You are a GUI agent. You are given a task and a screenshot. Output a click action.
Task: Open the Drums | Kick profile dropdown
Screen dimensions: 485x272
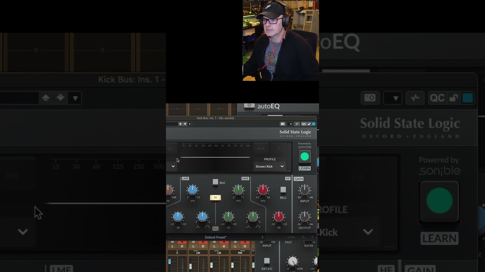(x=270, y=166)
